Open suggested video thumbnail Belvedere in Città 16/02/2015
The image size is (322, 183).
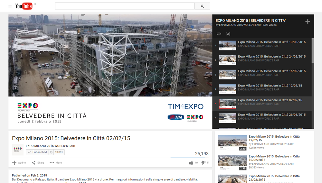[x=232, y=162]
